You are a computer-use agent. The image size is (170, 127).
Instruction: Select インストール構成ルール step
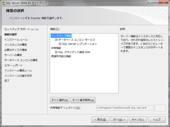(18, 71)
